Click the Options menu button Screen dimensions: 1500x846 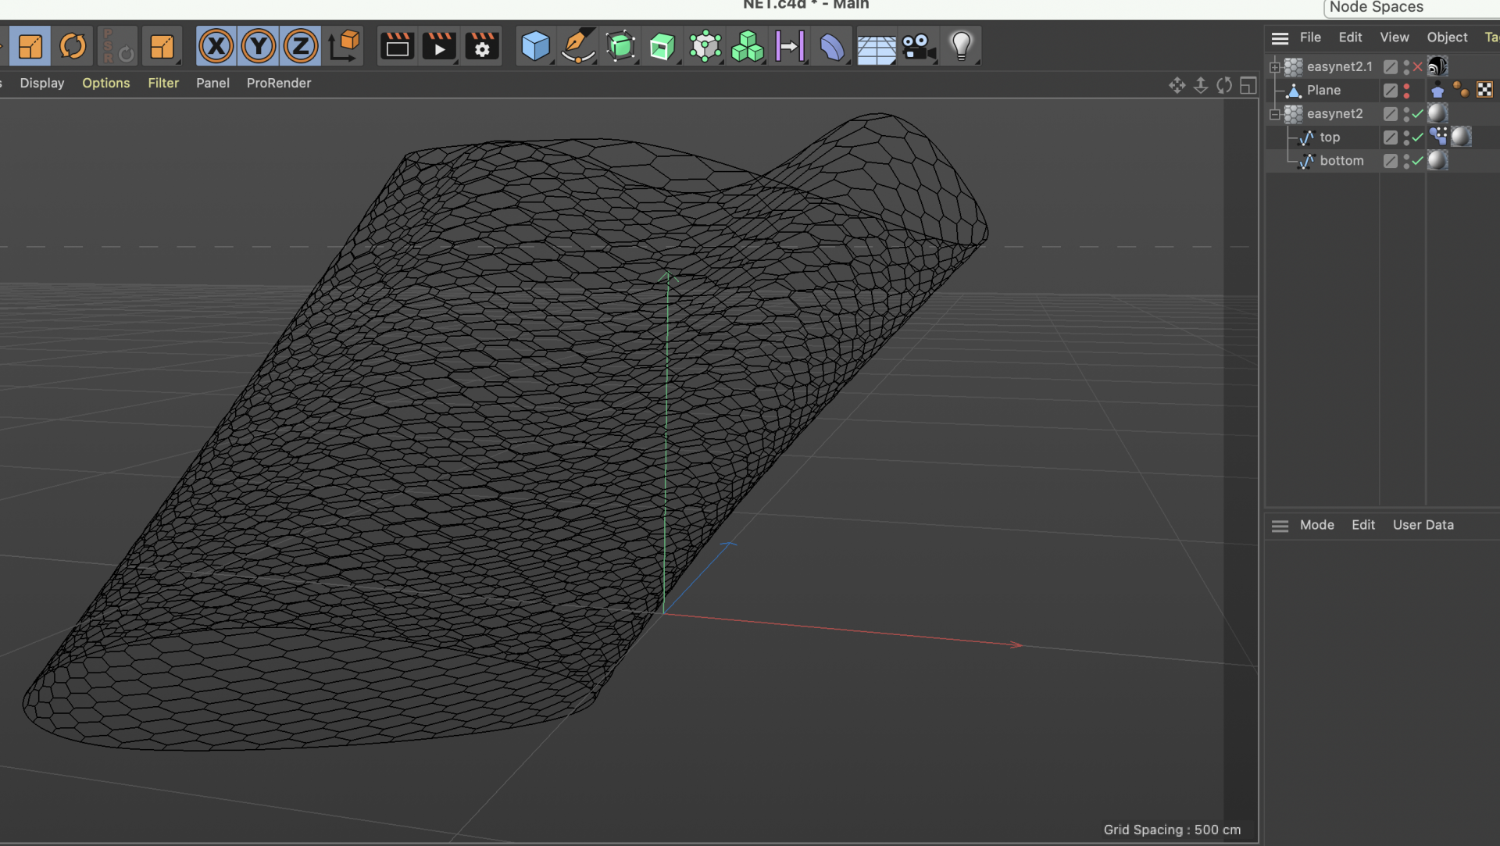coord(105,83)
